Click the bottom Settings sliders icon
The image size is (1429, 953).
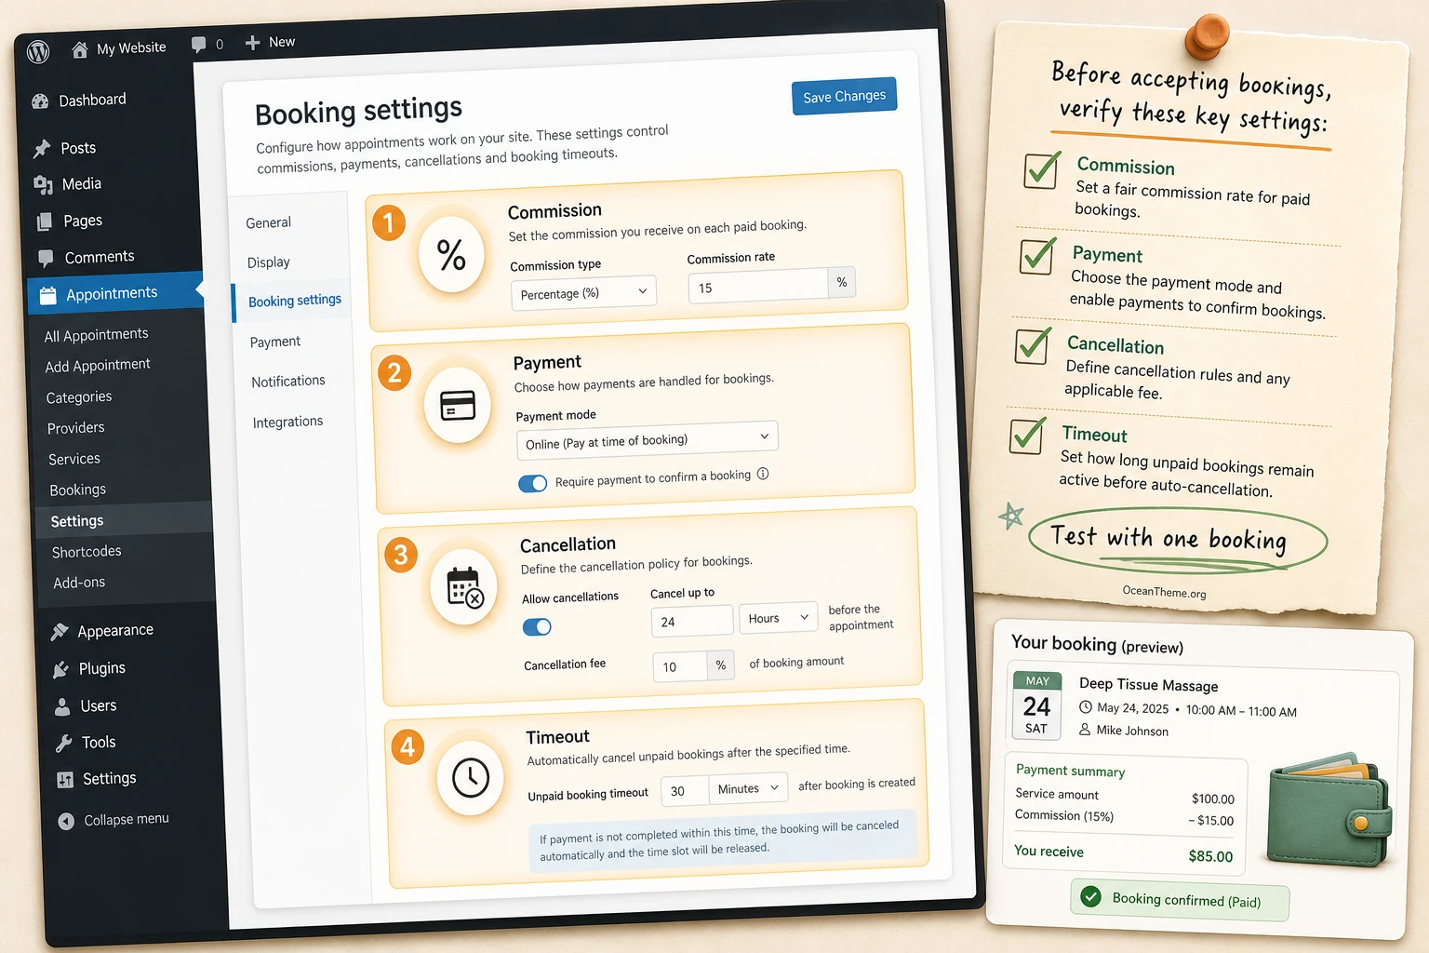tap(65, 780)
